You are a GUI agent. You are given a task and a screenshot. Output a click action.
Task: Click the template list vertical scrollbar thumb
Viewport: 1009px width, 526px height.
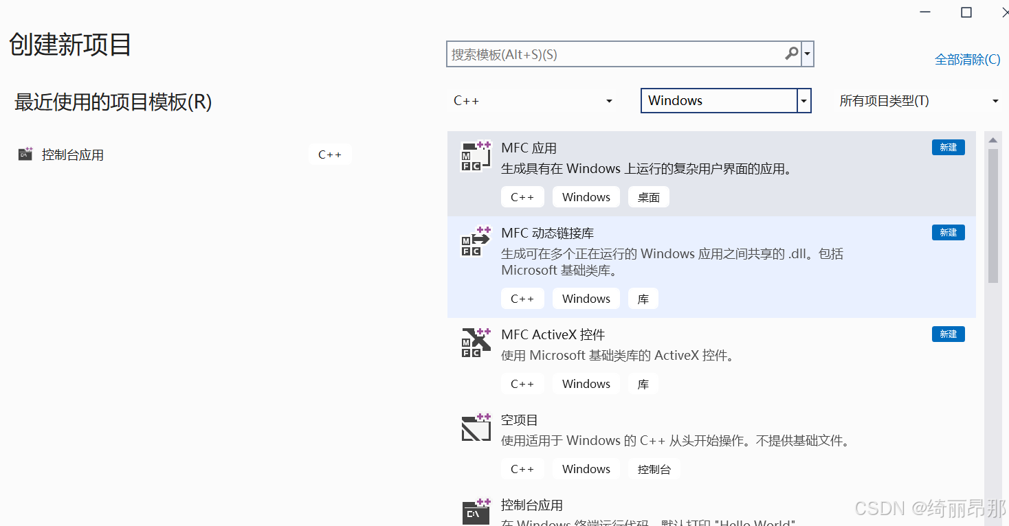coord(993,216)
